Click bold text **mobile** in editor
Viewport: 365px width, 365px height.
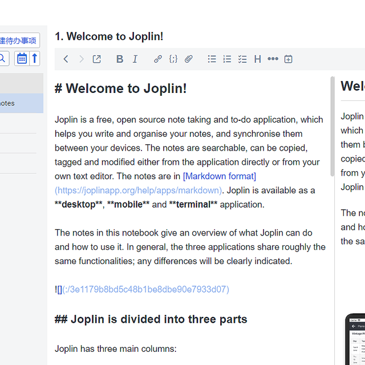pyautogui.click(x=128, y=205)
